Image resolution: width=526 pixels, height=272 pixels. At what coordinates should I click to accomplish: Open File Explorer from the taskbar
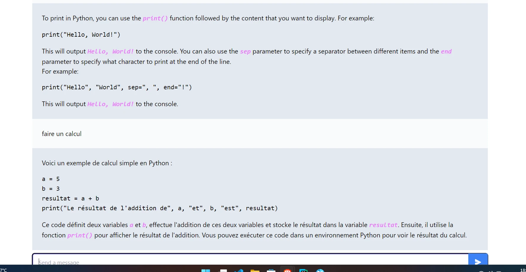255,270
